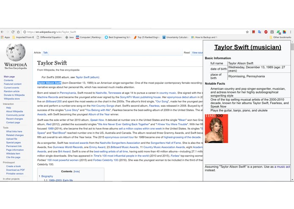Open Main page in sidebar

coord(9,77)
